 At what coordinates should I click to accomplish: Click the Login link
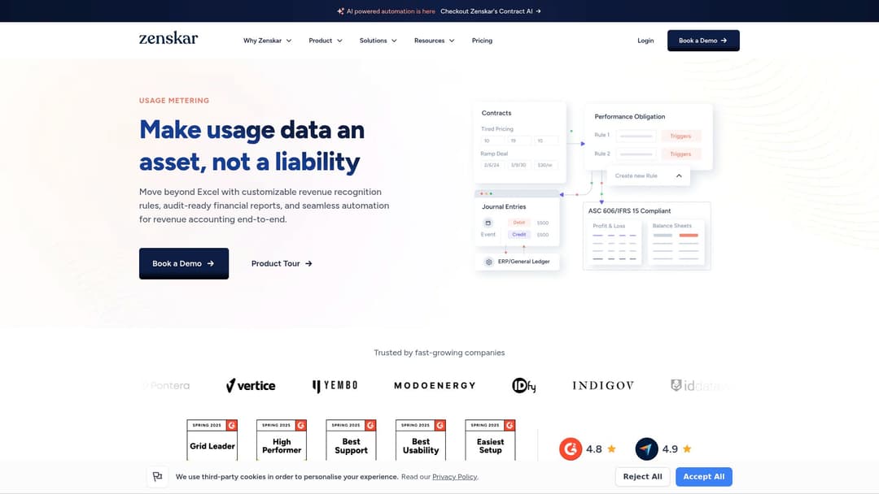pyautogui.click(x=645, y=41)
